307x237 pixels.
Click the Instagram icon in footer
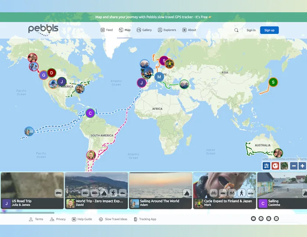268,219
